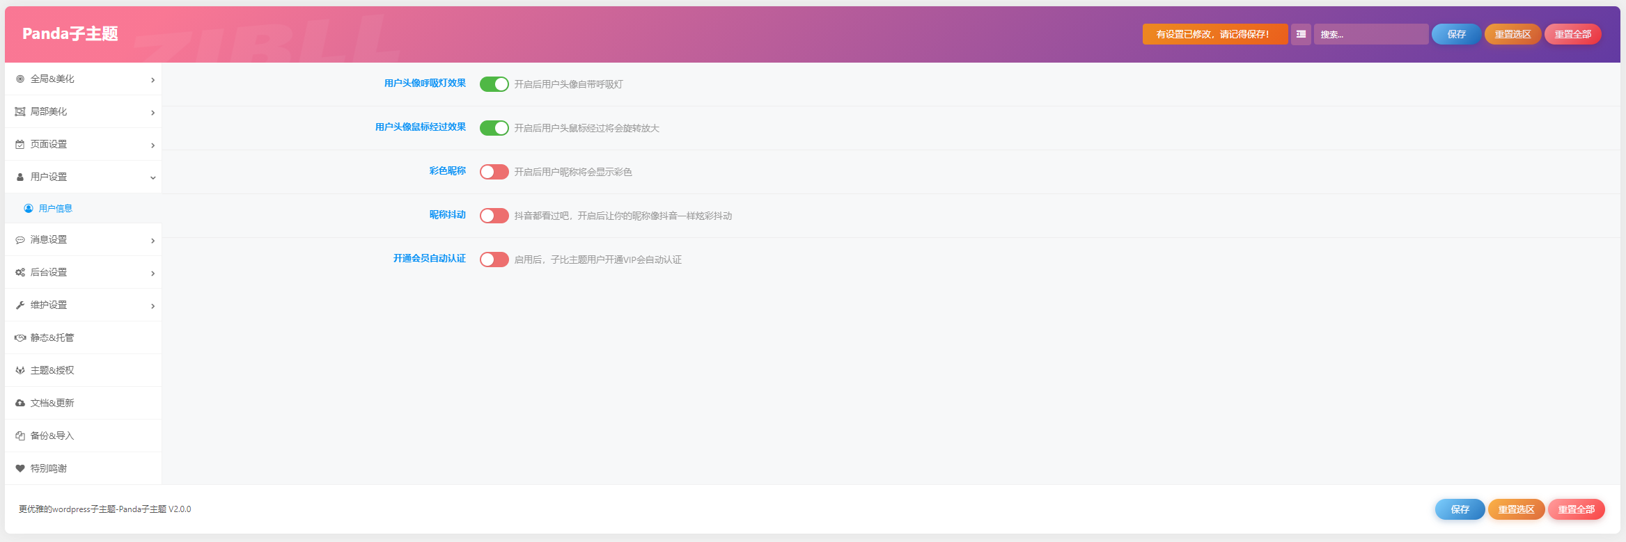Expand the 后台设置 chevron

pos(153,273)
